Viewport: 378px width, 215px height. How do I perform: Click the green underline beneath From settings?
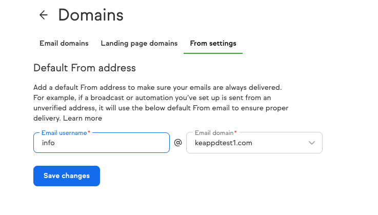point(213,53)
